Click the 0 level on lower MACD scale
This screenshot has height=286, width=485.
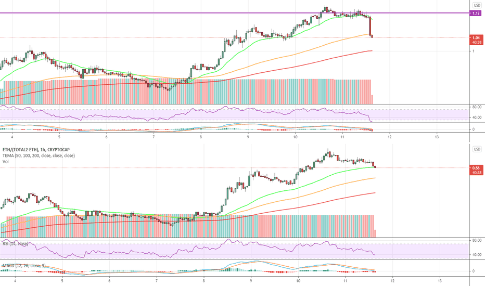coord(474,271)
